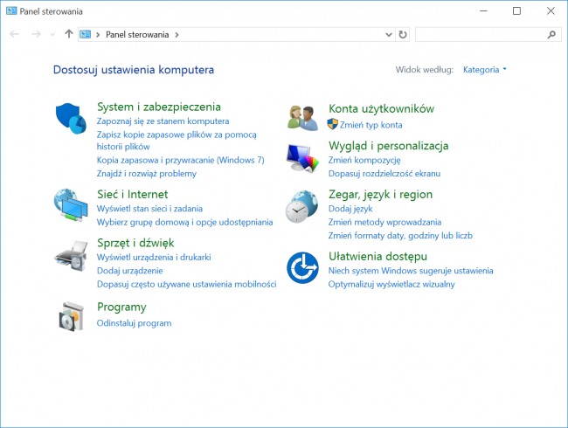This screenshot has width=568, height=428.
Task: Open the Zegar, język i region clock icon
Action: [x=302, y=206]
